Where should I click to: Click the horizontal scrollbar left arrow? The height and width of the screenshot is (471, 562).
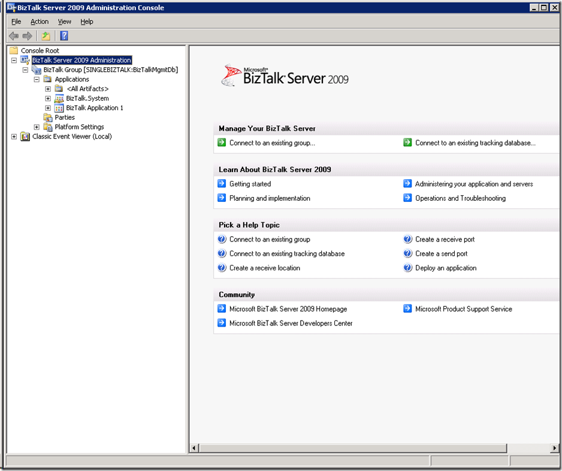[x=194, y=448]
